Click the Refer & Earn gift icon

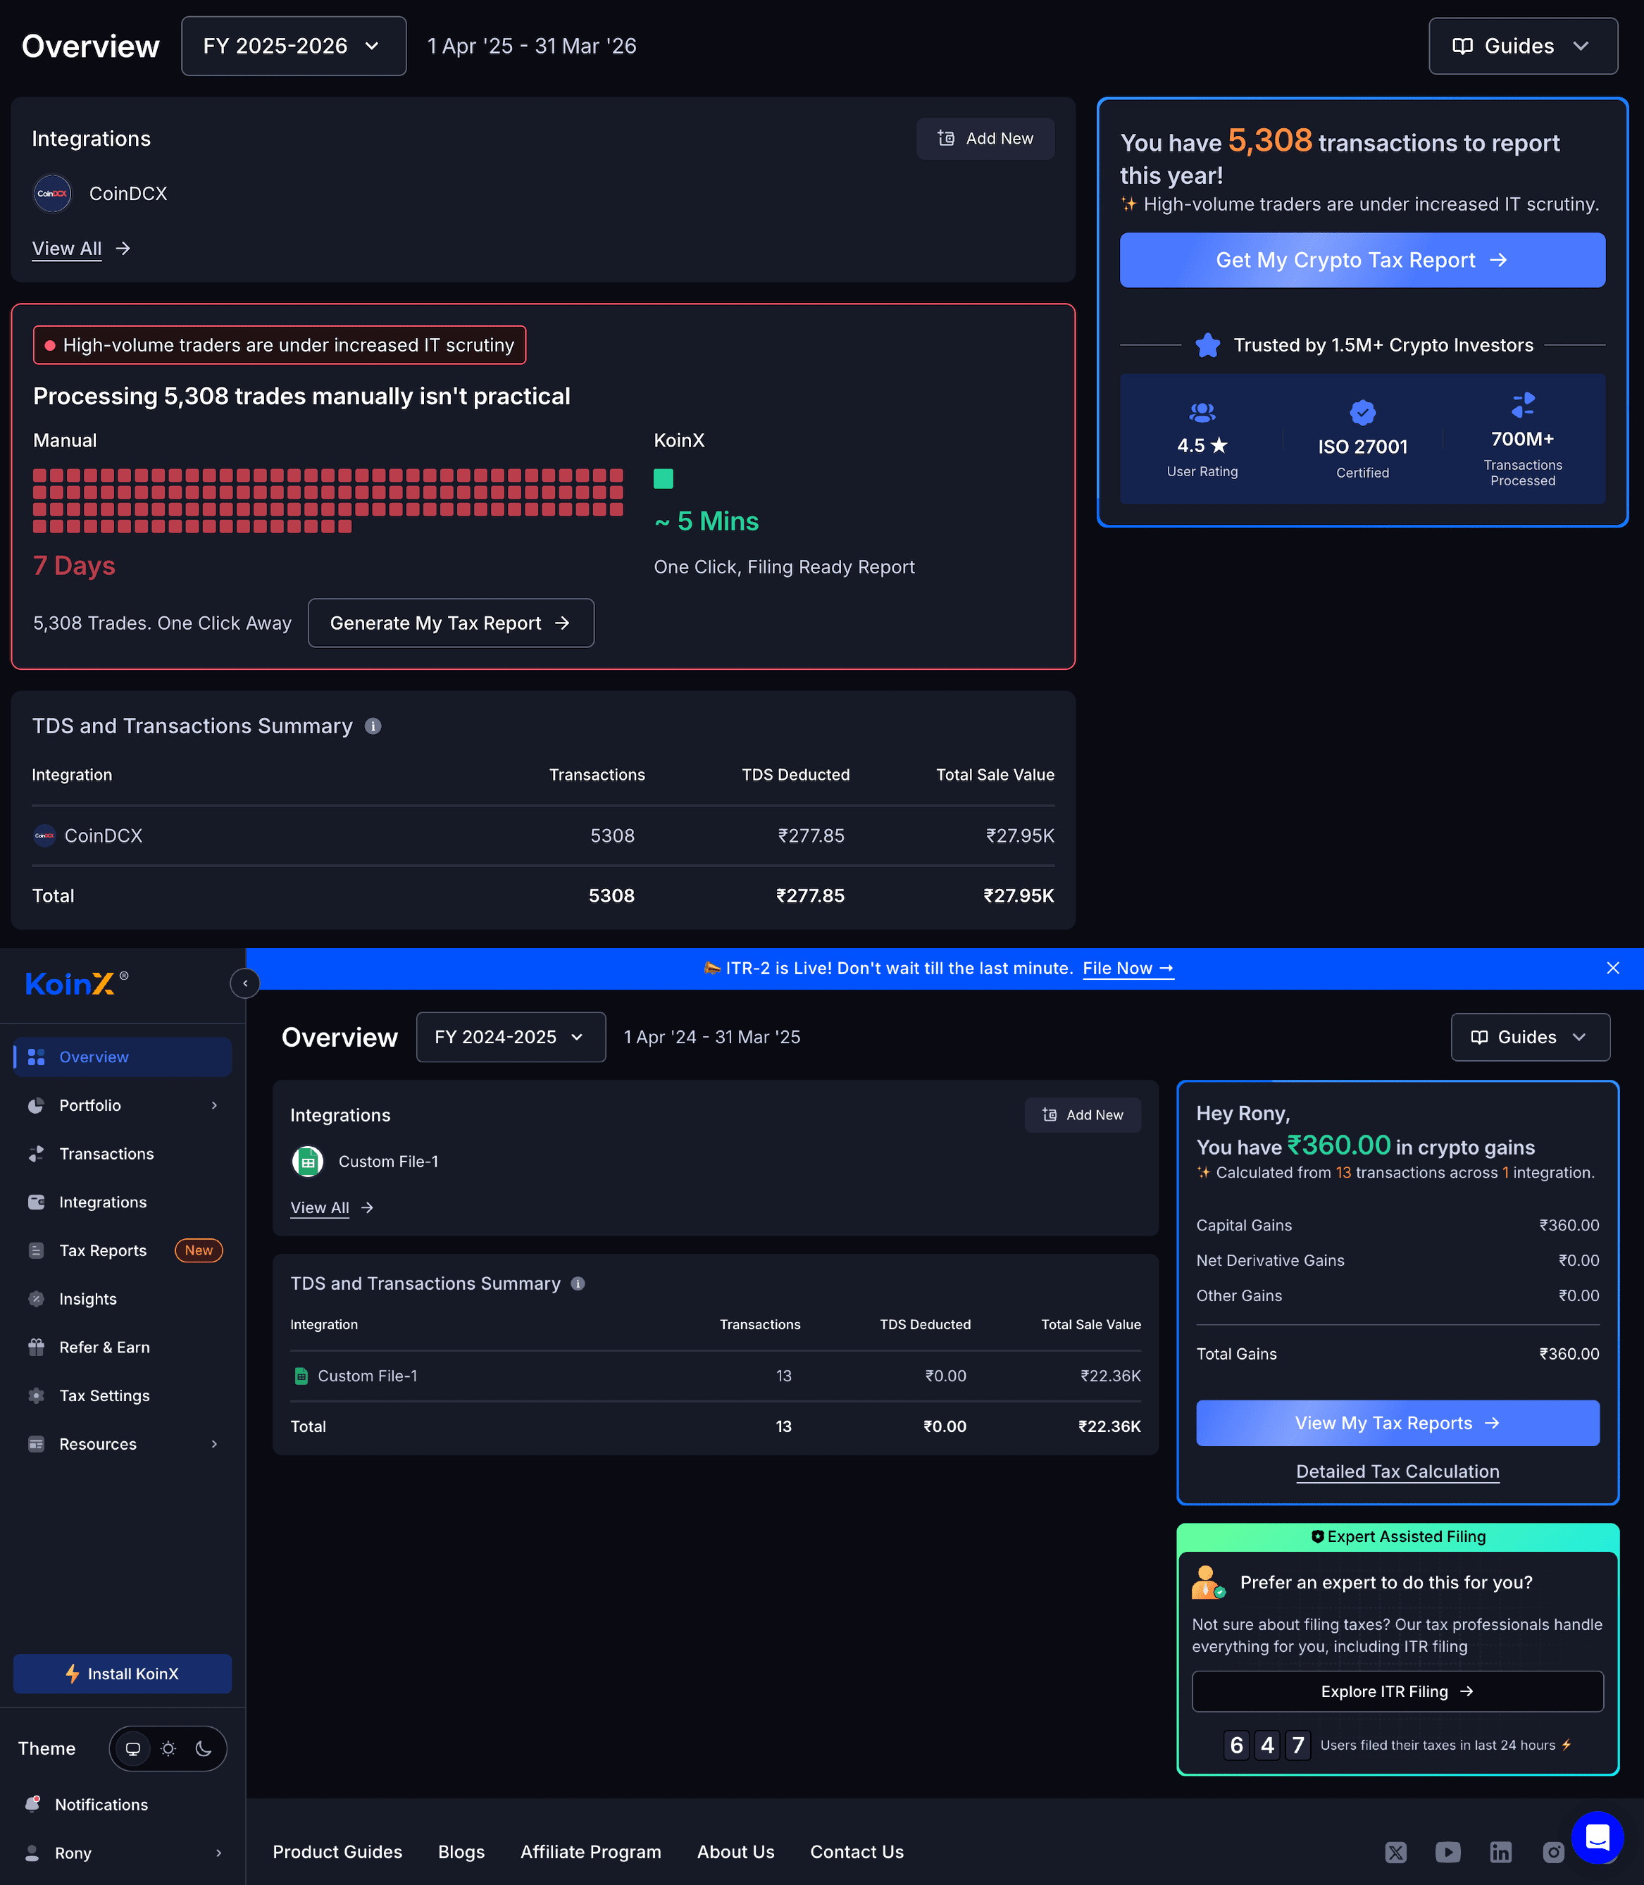[x=37, y=1348]
